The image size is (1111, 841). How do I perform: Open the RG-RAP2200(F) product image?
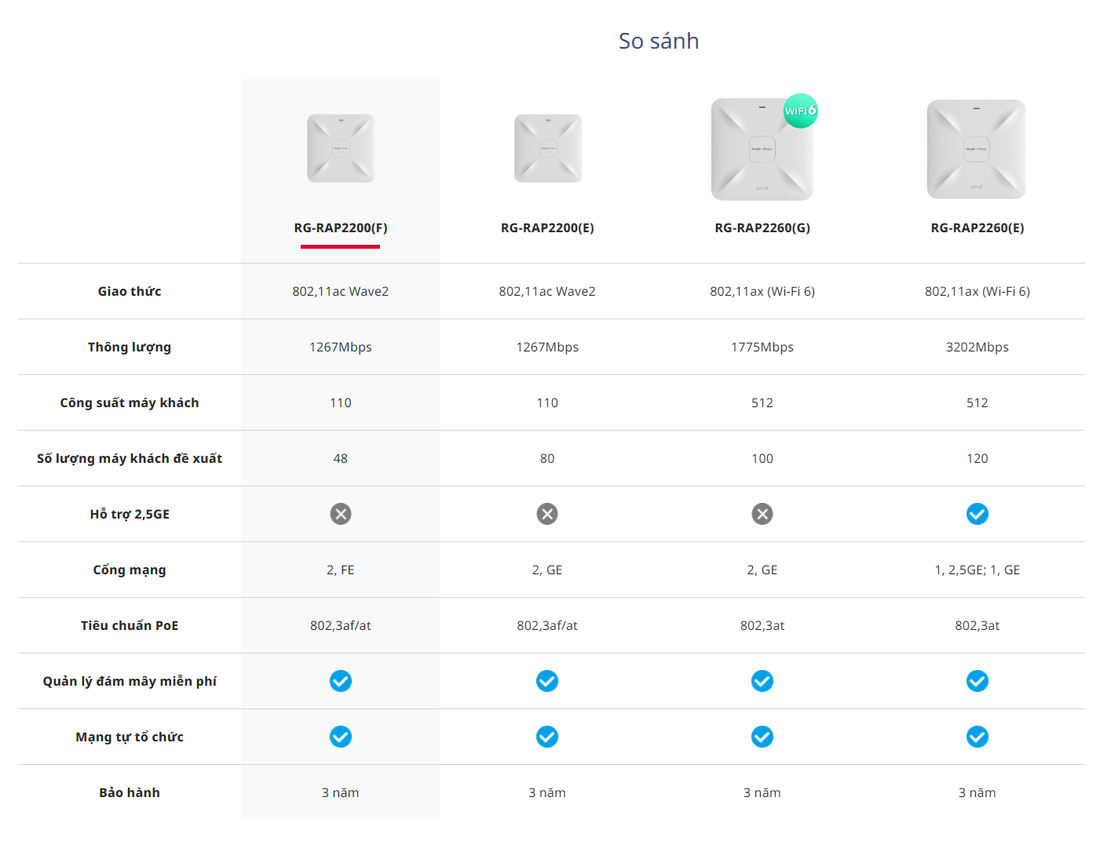(341, 148)
